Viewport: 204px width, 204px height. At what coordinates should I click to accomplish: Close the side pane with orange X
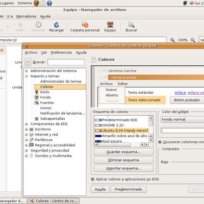(x=2, y=50)
